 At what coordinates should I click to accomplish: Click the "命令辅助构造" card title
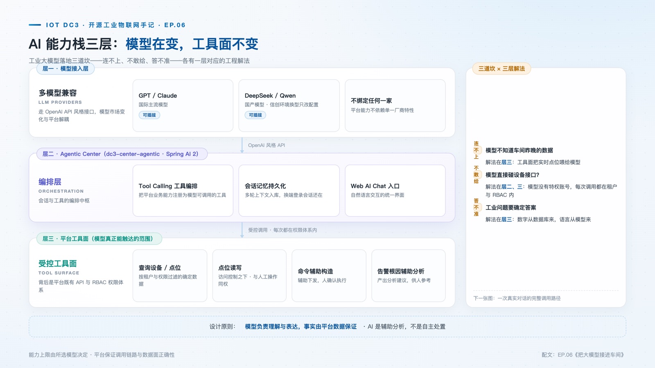click(x=315, y=272)
